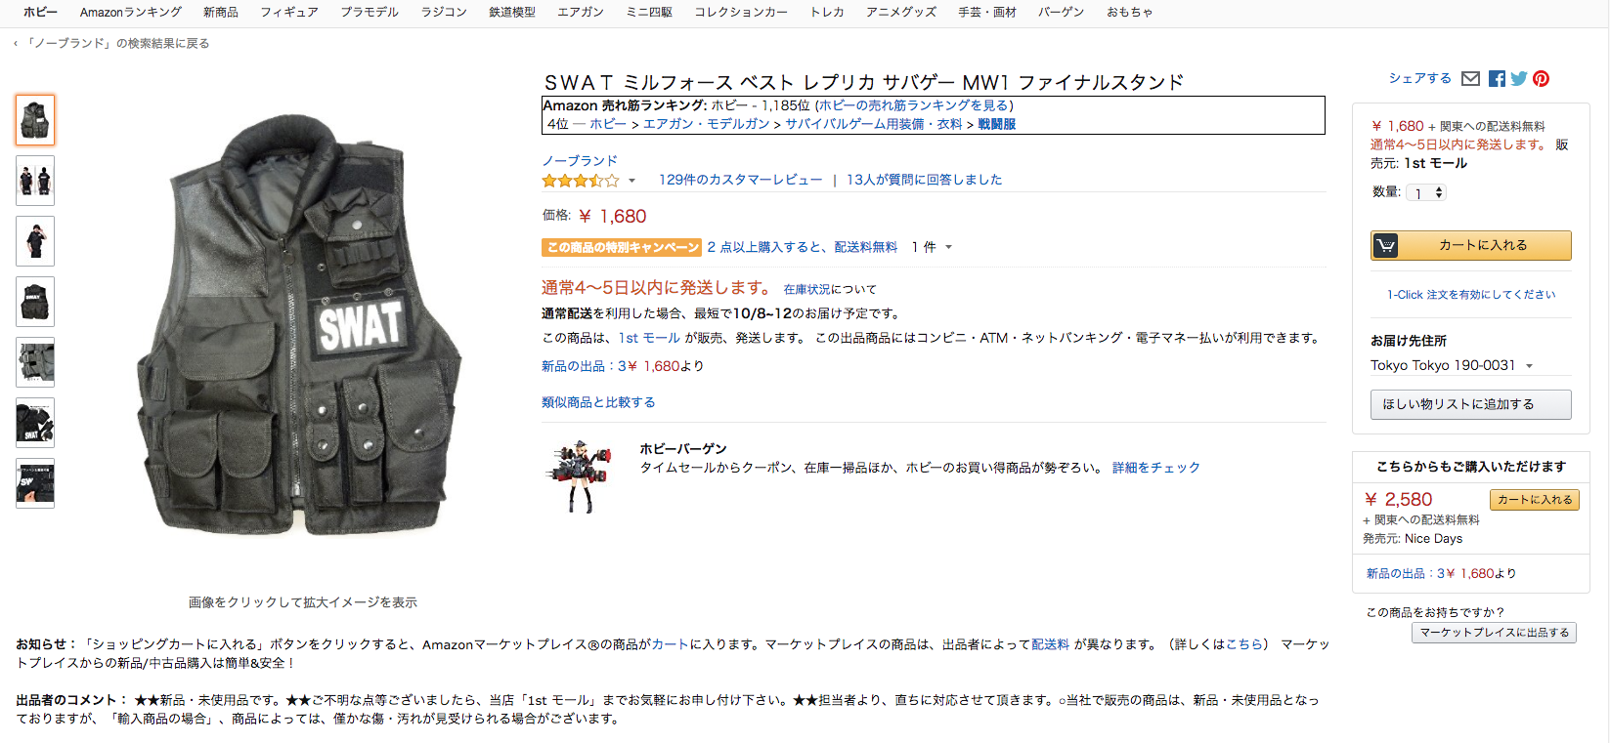Go to Amazonランキング menu item
The width and height of the screenshot is (1610, 743).
pos(131,12)
